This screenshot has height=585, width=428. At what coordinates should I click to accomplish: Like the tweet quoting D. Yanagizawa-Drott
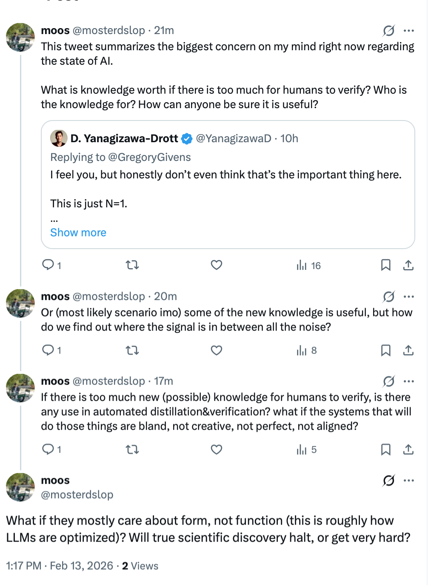pos(217,265)
